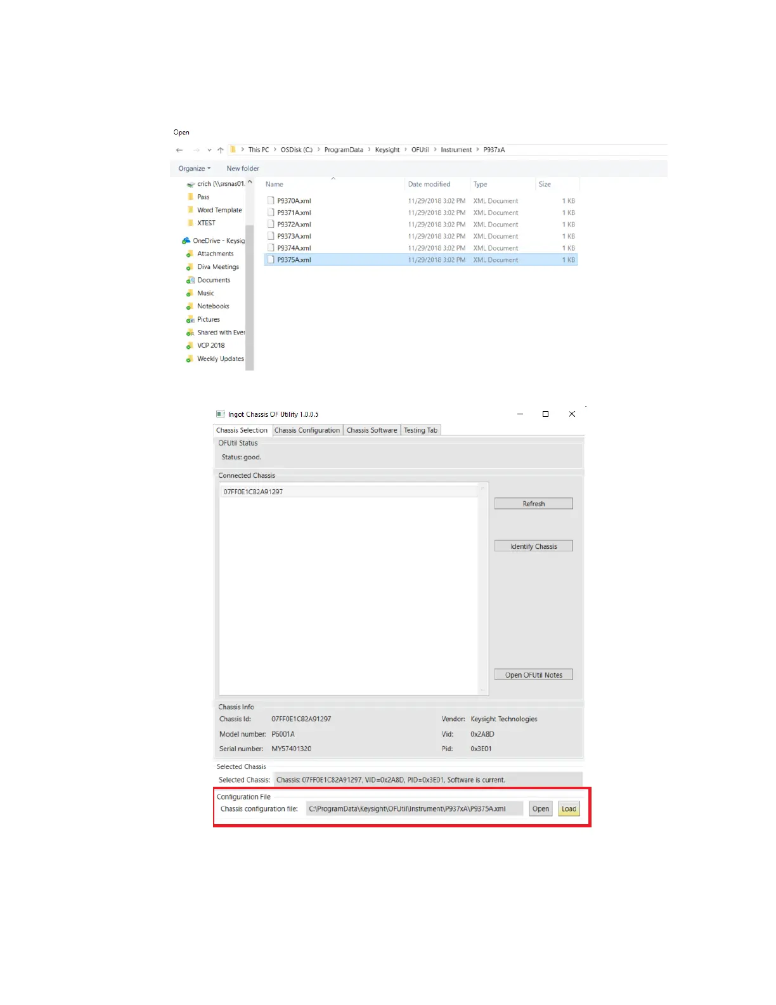Sort files by Type column
This screenshot has height=1005, width=776.
481,185
